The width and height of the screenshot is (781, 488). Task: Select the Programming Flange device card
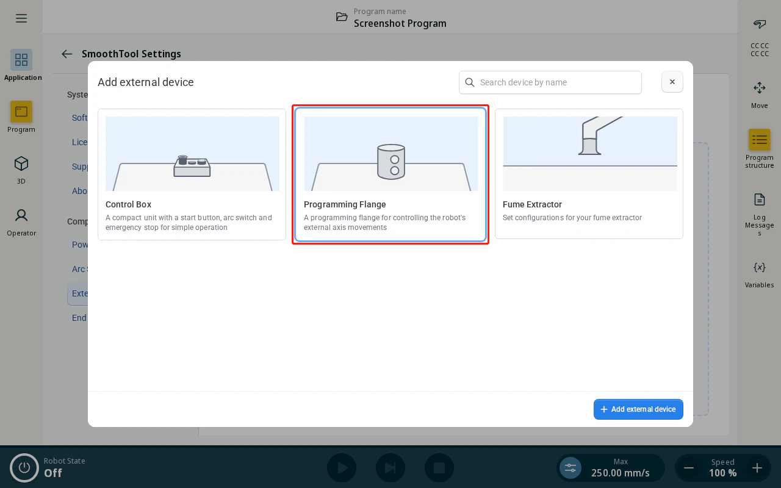click(390, 174)
